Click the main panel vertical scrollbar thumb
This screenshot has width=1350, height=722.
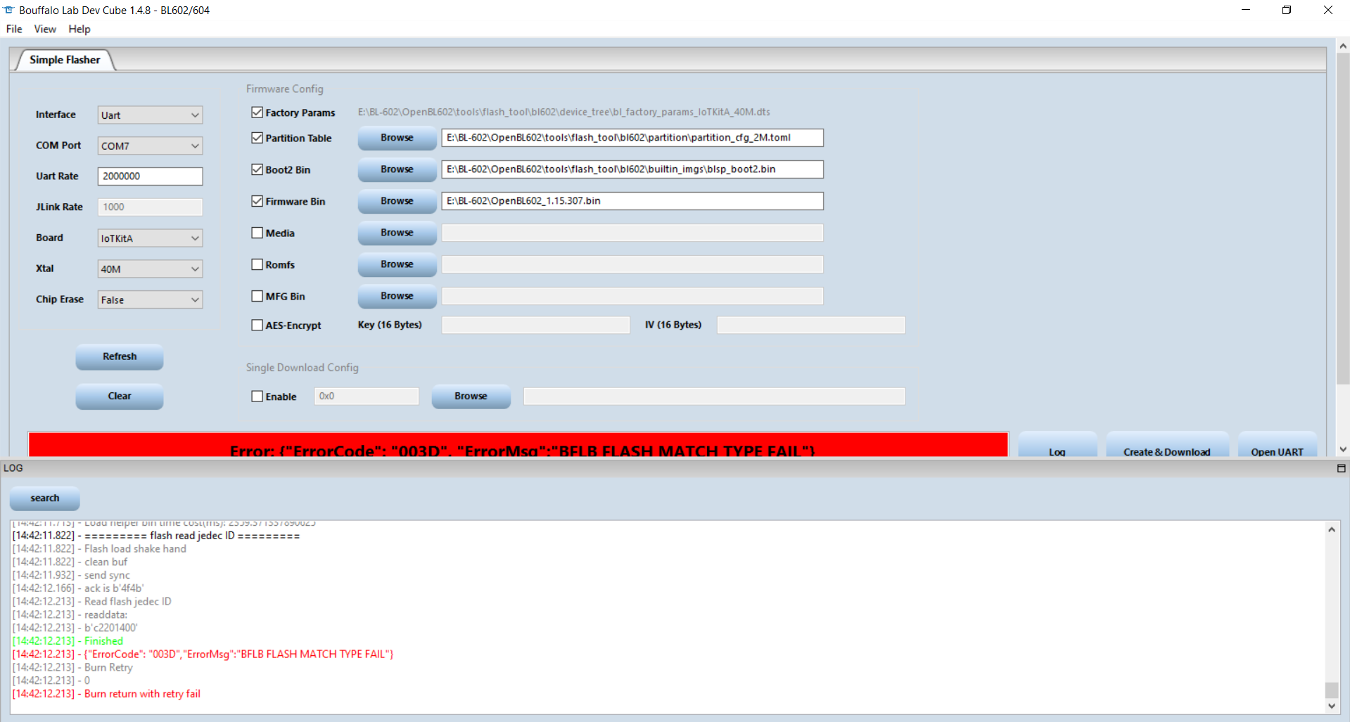1343,218
